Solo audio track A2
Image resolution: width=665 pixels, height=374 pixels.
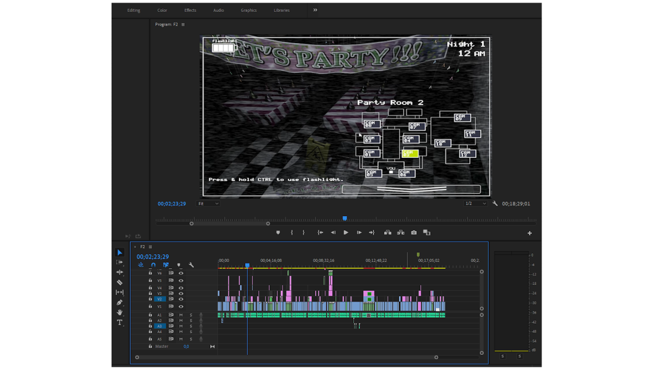[191, 321]
